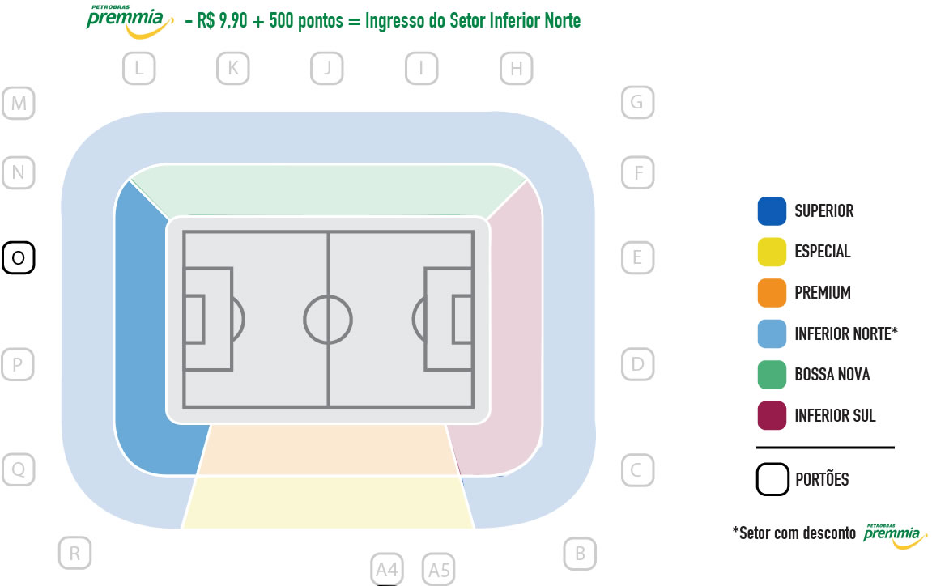The image size is (932, 586).
Task: Choose gate B marker
Action: point(580,554)
